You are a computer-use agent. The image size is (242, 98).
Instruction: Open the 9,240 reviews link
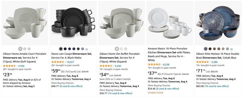(118, 66)
